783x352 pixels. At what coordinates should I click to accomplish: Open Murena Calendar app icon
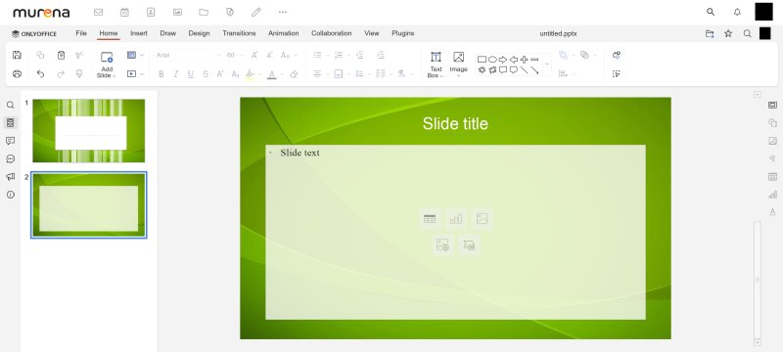(x=125, y=12)
